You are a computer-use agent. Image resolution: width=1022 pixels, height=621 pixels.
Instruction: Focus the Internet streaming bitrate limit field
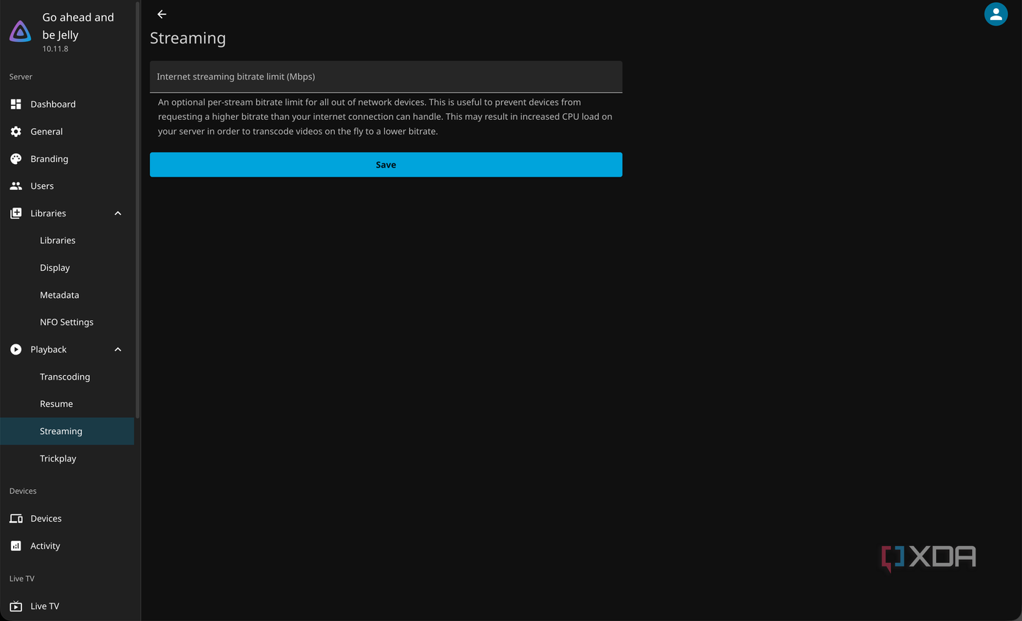coord(386,77)
